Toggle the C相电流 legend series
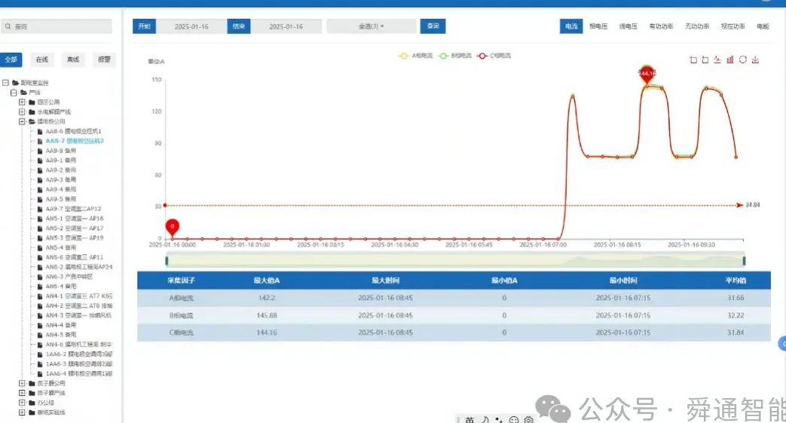 [x=494, y=56]
